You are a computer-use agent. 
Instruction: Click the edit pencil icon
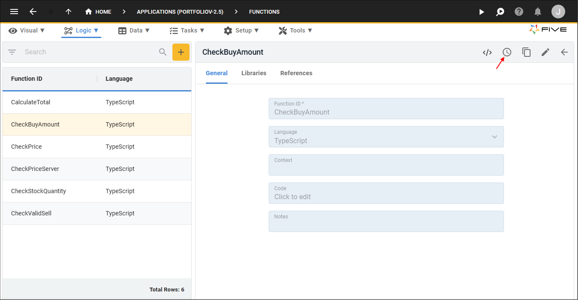[x=545, y=52]
